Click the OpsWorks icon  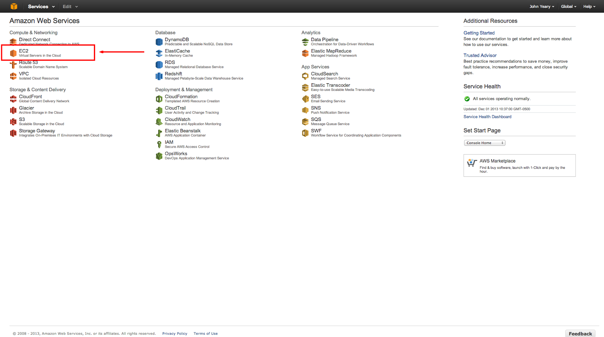[159, 156]
